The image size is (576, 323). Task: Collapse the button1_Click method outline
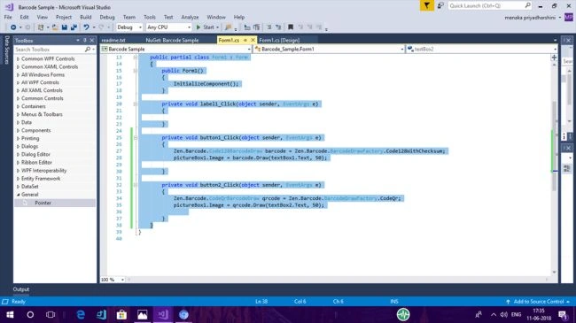click(136, 138)
